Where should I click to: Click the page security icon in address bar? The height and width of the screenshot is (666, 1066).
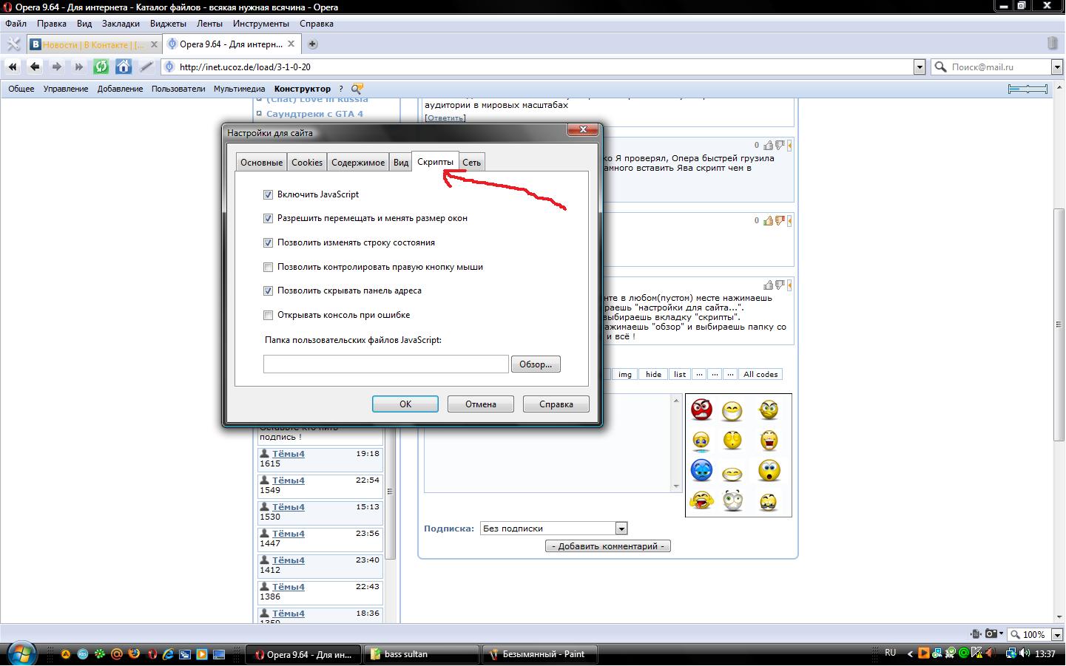coord(169,67)
